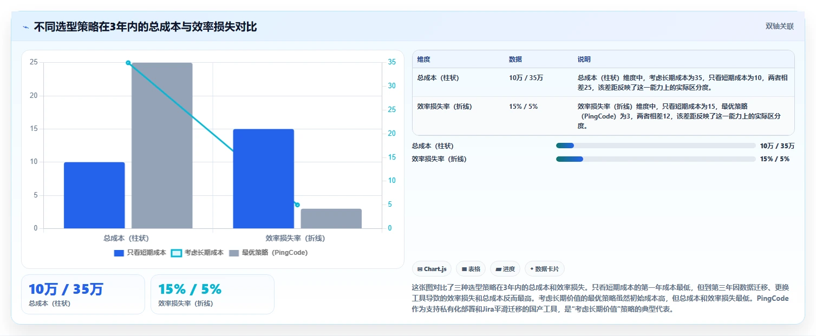Toggle the 最优策略（PingCode）legend item
This screenshot has width=816, height=336.
pyautogui.click(x=268, y=253)
